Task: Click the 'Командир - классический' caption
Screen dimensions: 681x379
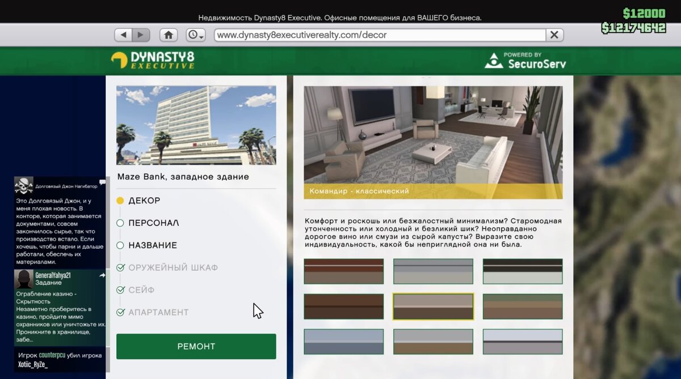Action: pyautogui.click(x=359, y=191)
